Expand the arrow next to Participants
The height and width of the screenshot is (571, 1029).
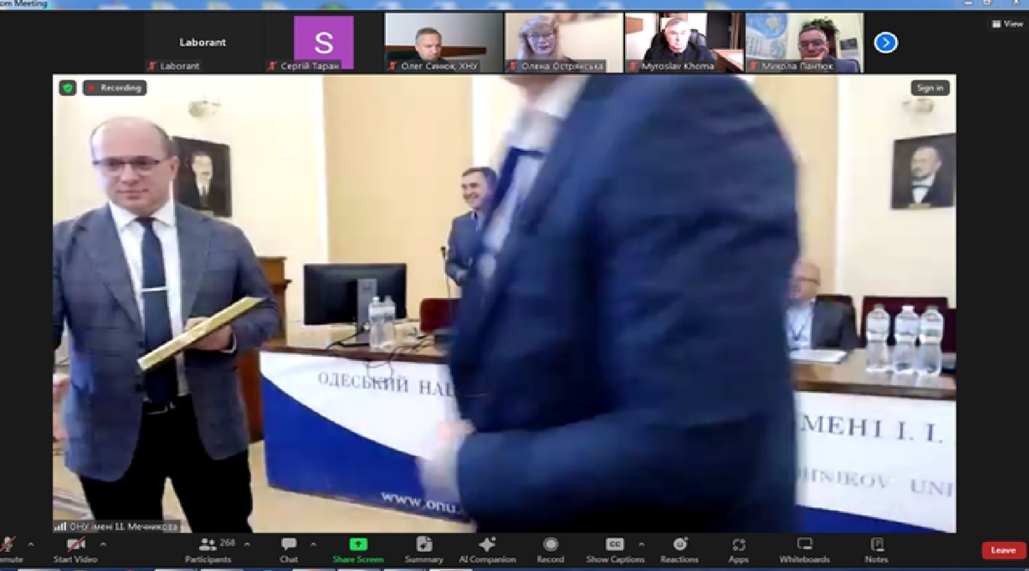pyautogui.click(x=247, y=544)
